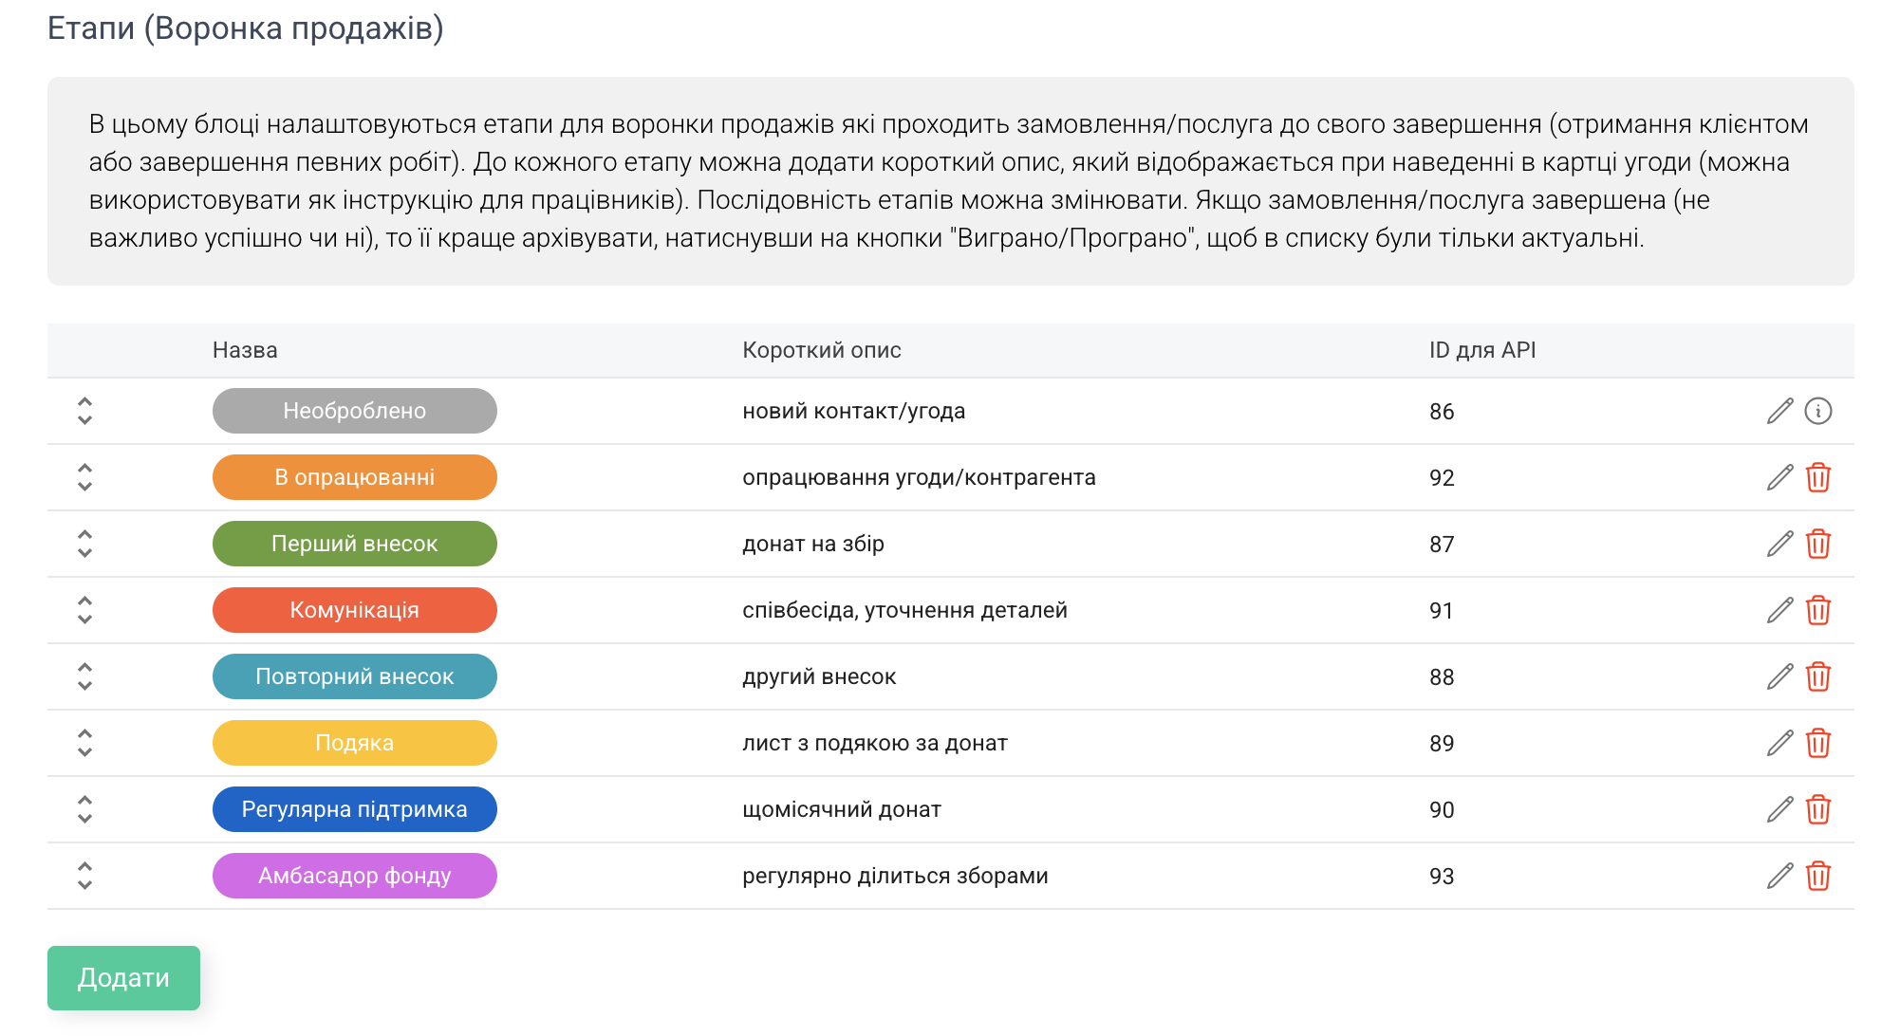Click reorder arrows for Амбасадор фонду row
This screenshot has width=1900, height=1036.
tap(84, 876)
